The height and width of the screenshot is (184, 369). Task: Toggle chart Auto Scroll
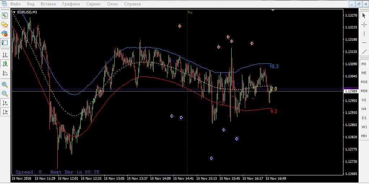point(5,103)
